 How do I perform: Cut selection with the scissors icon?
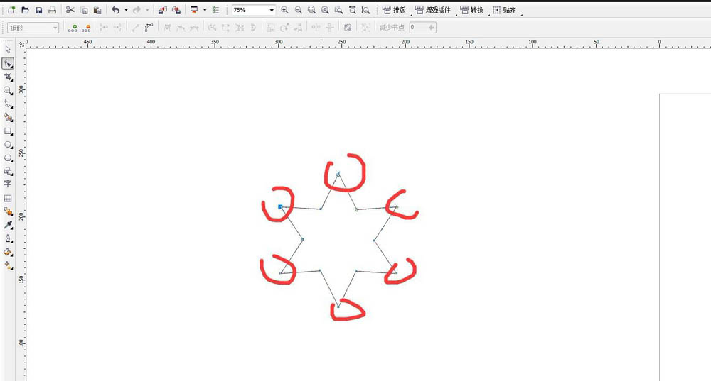tap(70, 9)
